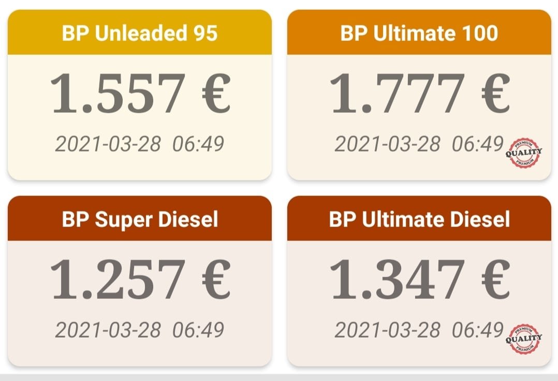Viewport: 558px width, 381px height.
Task: Click the Unleaded 95 update timestamp
Action: click(x=140, y=144)
